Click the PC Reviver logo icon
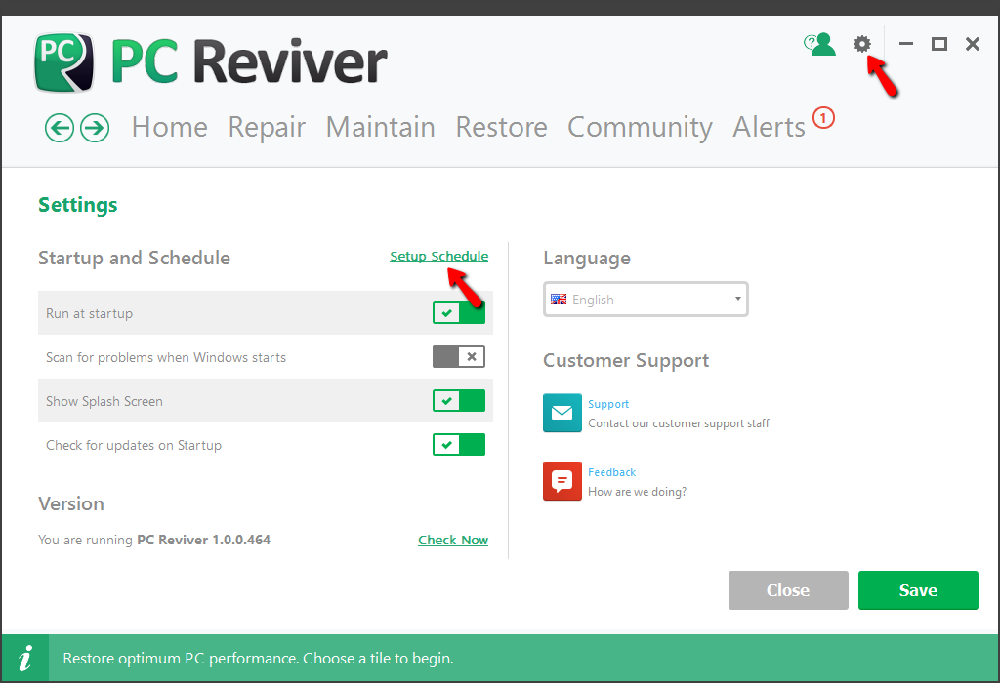Screen dimensions: 1000x683 pos(64,62)
